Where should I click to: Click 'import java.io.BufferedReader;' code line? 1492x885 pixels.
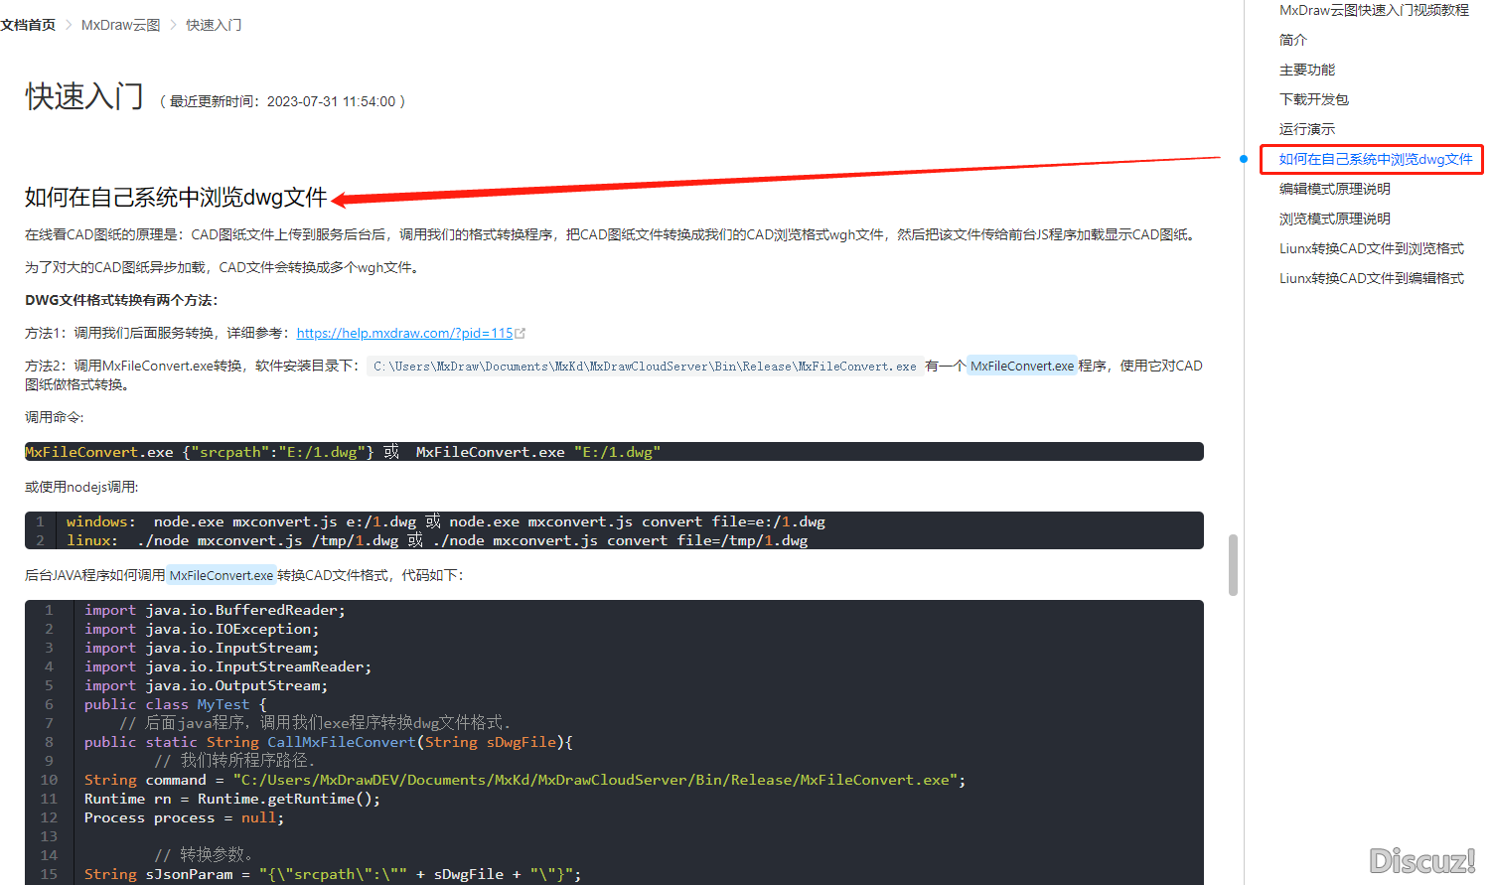point(215,610)
